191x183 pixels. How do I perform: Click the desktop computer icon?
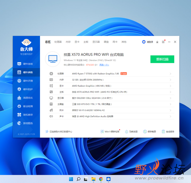53,59
